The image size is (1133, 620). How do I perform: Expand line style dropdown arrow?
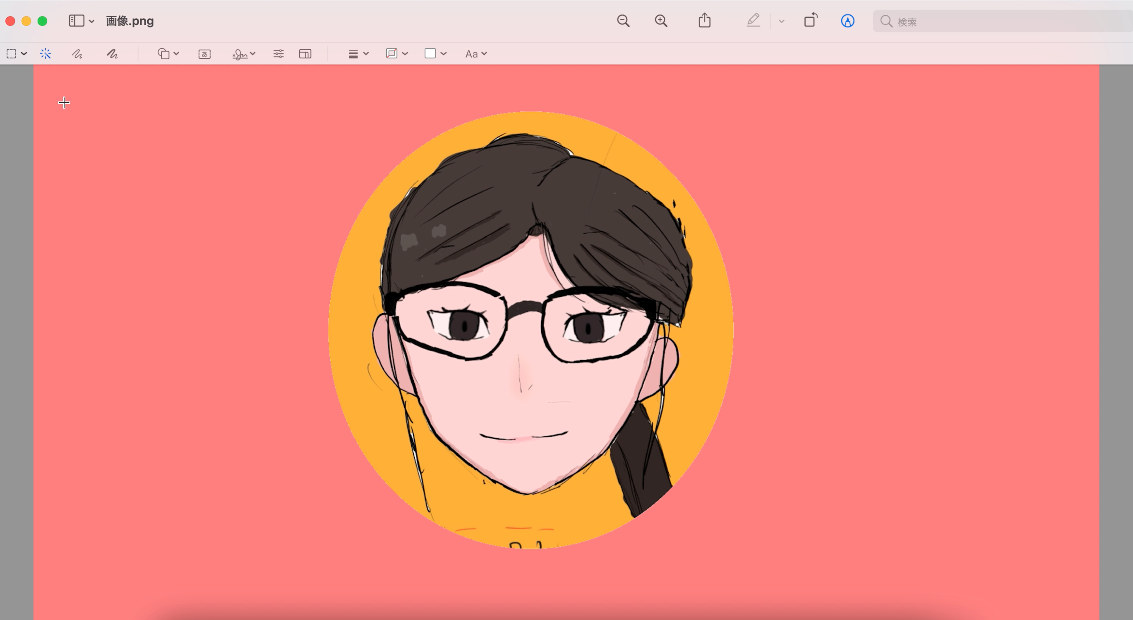[365, 54]
